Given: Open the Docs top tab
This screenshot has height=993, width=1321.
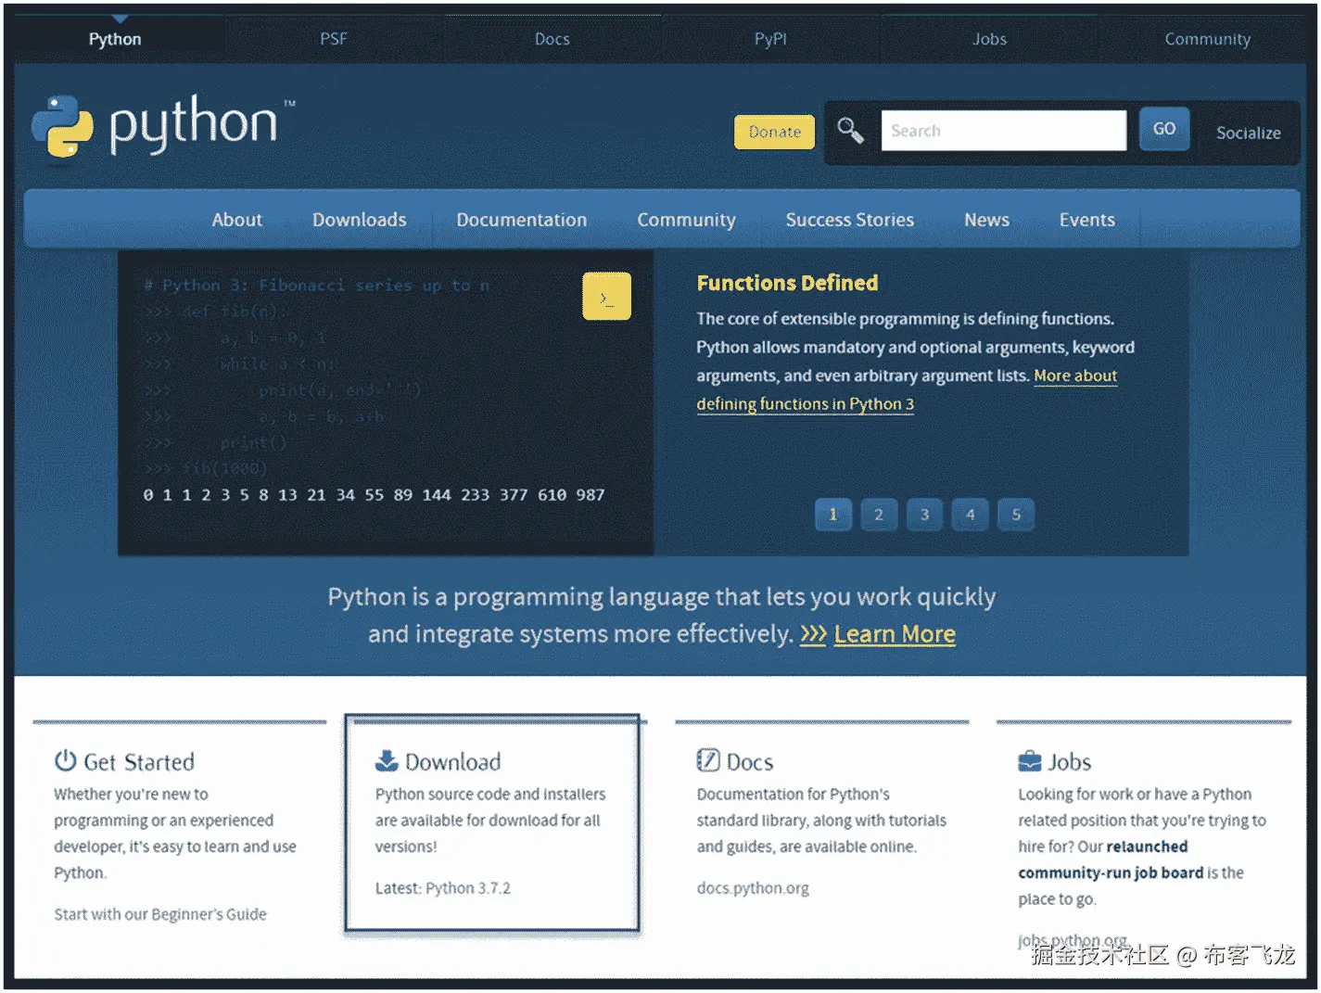Looking at the screenshot, I should coord(552,39).
